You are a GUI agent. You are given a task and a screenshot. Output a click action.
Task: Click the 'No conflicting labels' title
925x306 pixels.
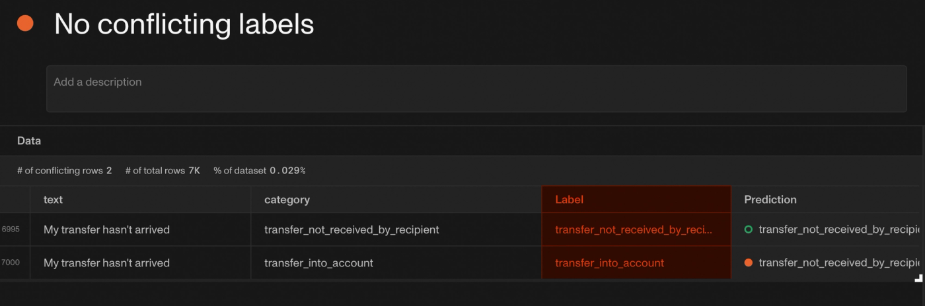coord(184,24)
